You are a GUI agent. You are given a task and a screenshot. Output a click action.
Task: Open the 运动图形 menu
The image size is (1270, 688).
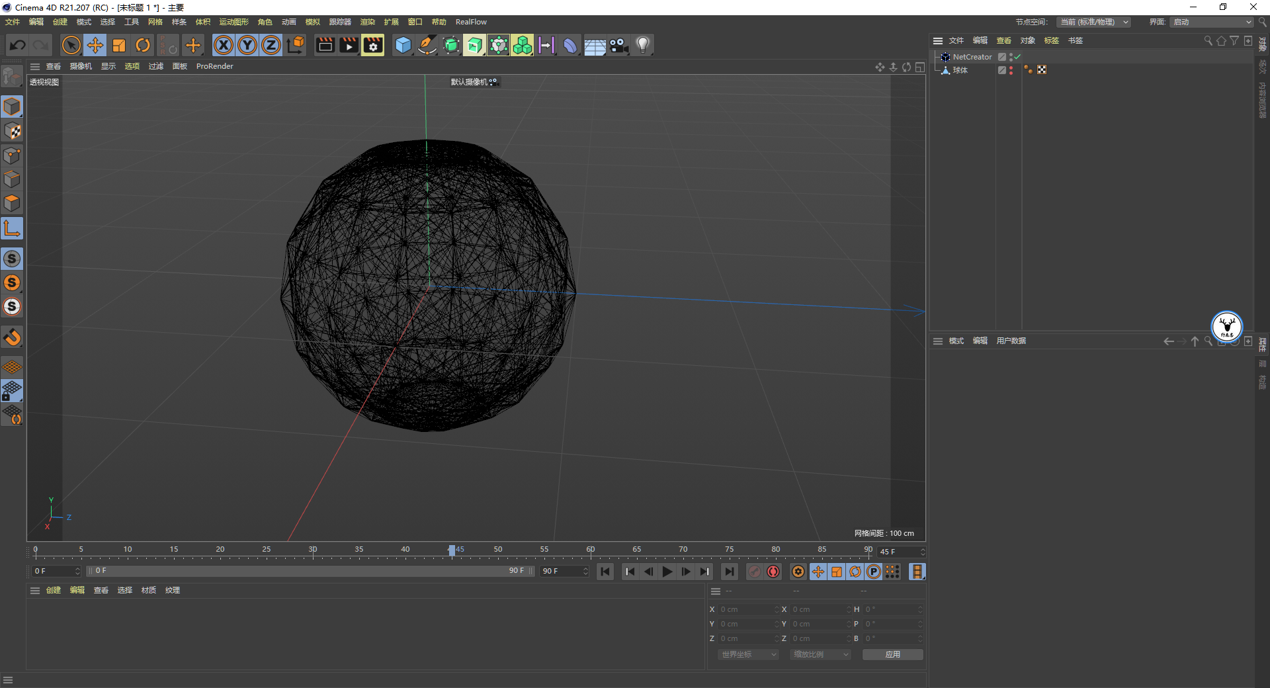[x=234, y=22]
